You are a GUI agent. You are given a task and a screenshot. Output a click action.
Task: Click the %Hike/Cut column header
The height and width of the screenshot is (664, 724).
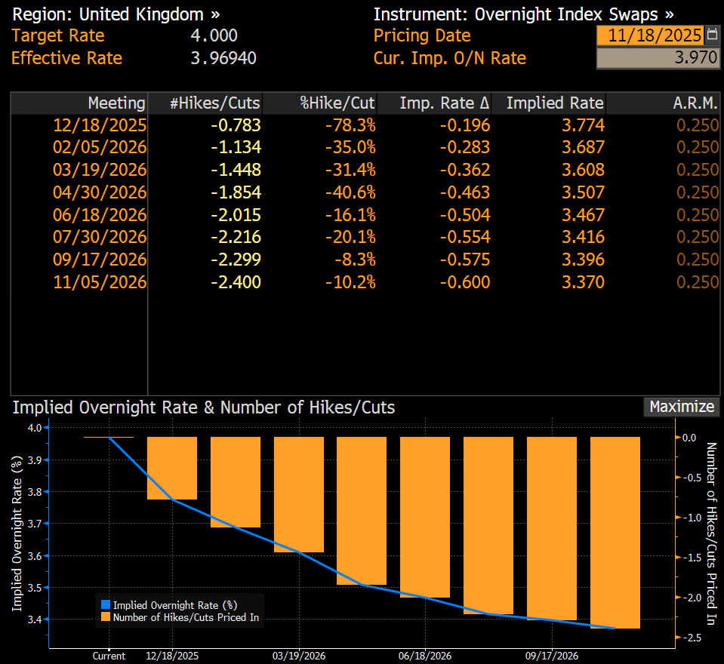338,103
